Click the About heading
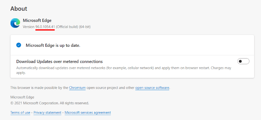Image resolution: width=261 pixels, height=120 pixels. point(19,9)
